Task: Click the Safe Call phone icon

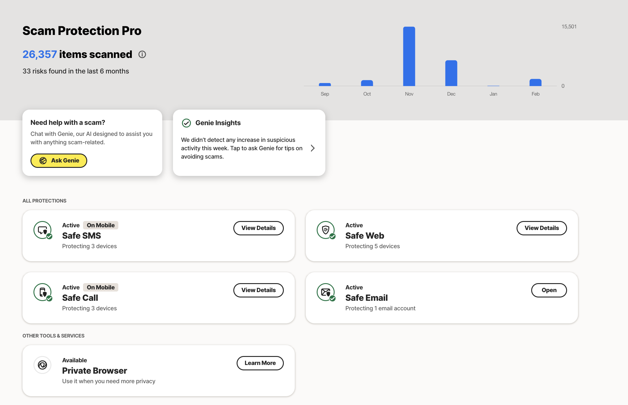Action: pyautogui.click(x=42, y=292)
